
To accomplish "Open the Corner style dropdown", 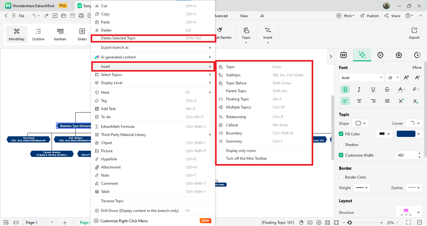I will pyautogui.click(x=414, y=123).
